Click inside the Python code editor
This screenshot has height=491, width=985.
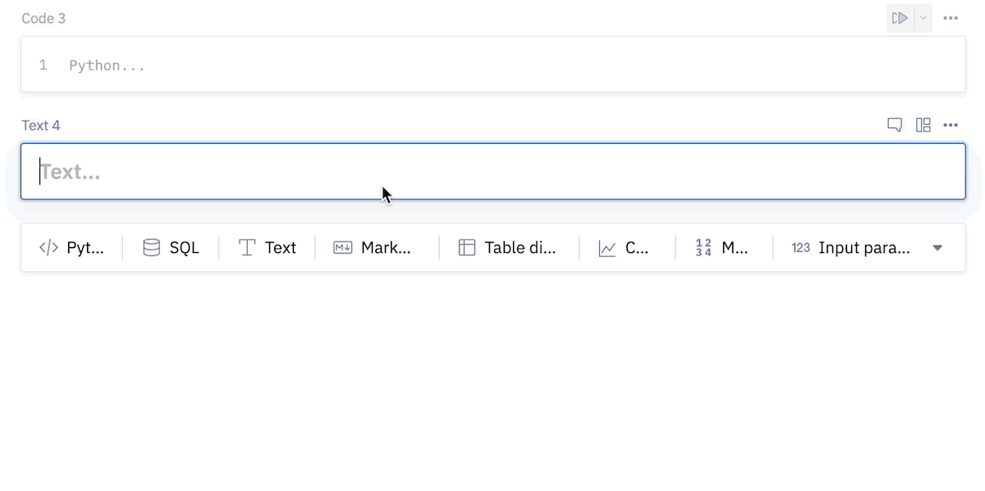(493, 65)
